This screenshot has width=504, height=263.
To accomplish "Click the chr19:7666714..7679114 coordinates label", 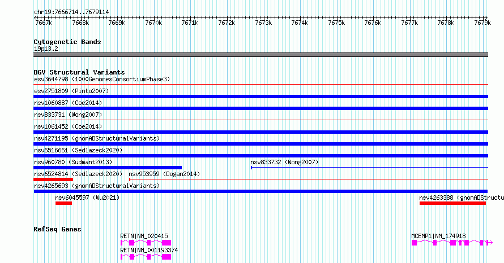I will pyautogui.click(x=71, y=12).
